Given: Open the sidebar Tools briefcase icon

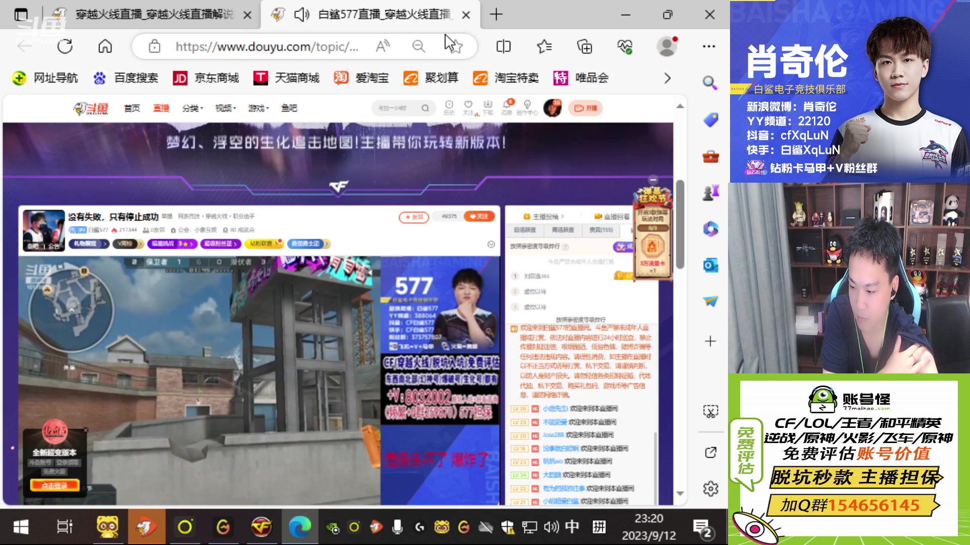Looking at the screenshot, I should 710,156.
